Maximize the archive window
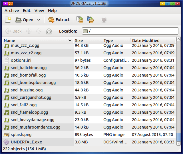This screenshot has height=154, width=183. coord(172,4)
